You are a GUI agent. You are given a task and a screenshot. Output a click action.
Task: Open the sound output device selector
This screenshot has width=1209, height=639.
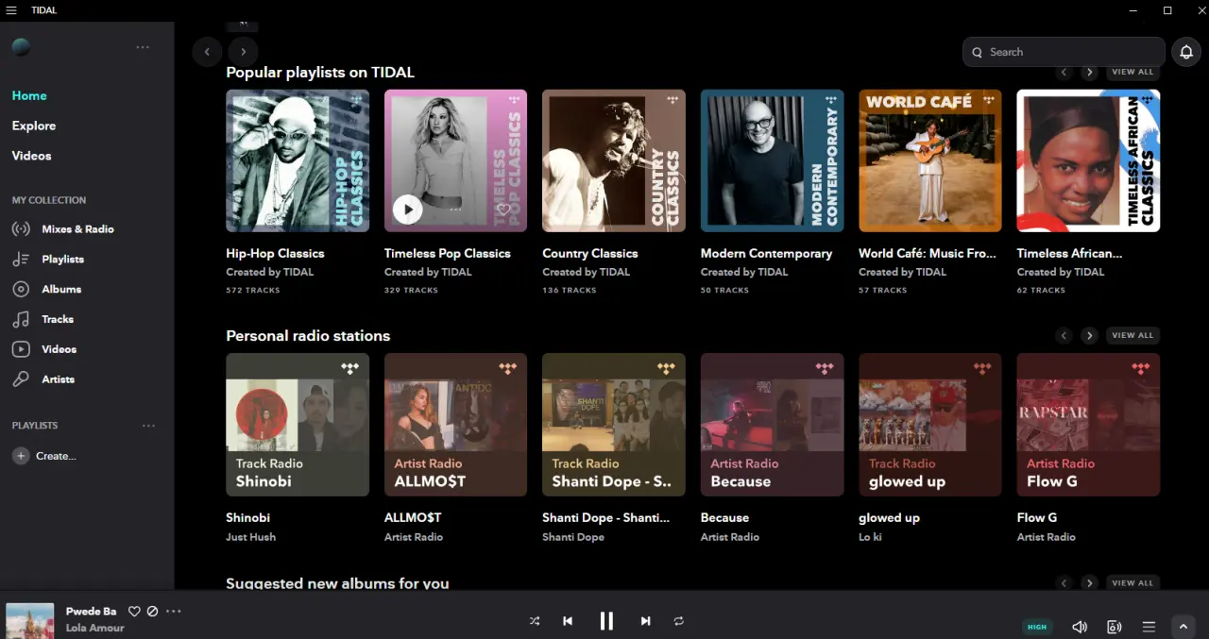[1114, 627]
